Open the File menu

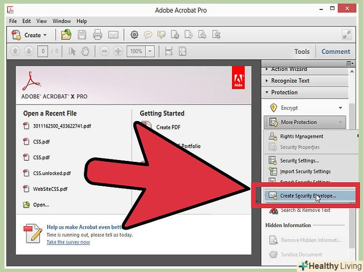point(13,21)
